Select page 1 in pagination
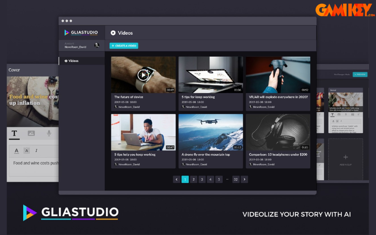 click(185, 180)
